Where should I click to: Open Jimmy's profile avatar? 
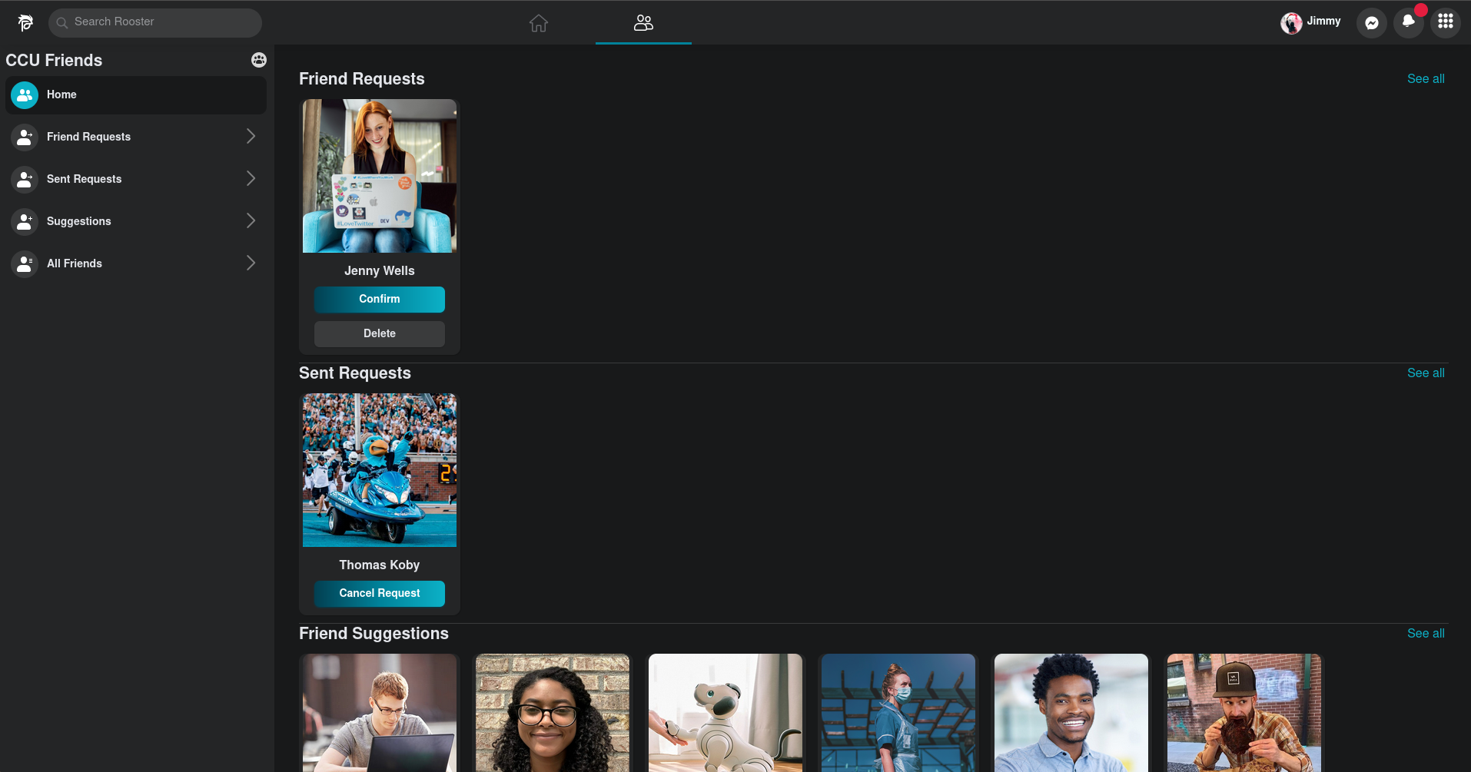1291,23
